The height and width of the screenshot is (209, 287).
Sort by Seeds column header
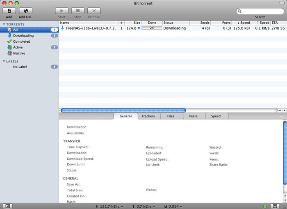point(200,23)
